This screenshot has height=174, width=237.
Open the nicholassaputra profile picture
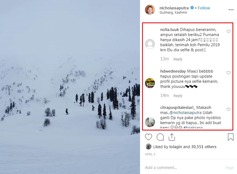150,10
